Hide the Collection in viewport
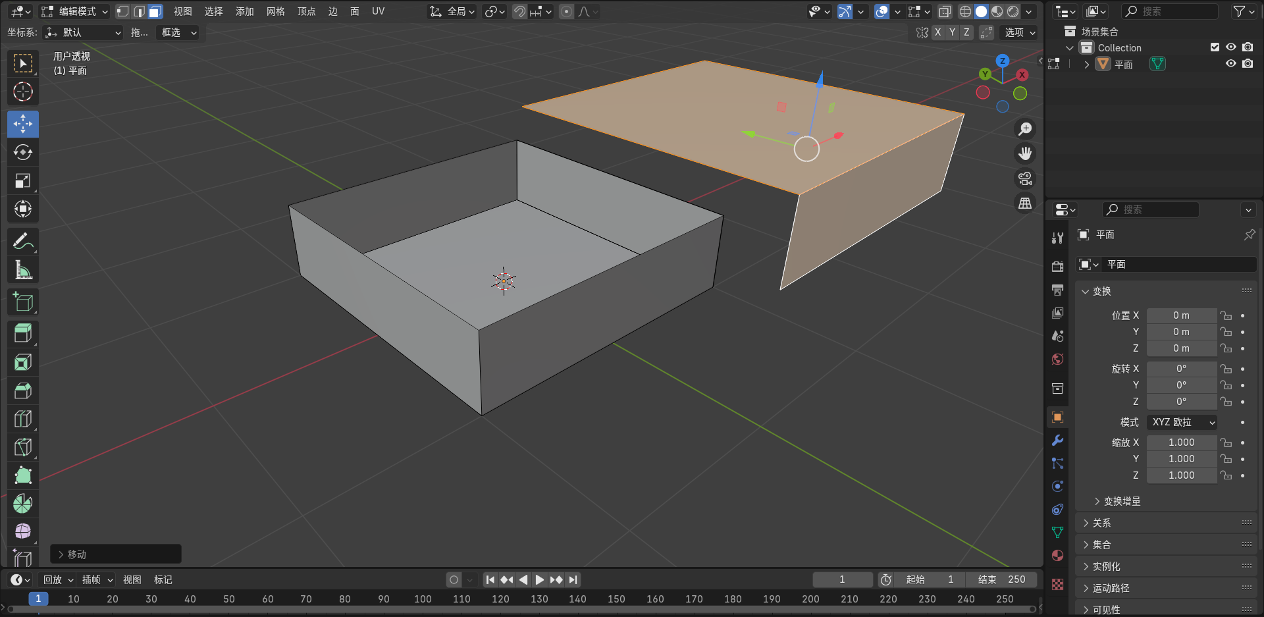The image size is (1264, 617). click(1230, 47)
